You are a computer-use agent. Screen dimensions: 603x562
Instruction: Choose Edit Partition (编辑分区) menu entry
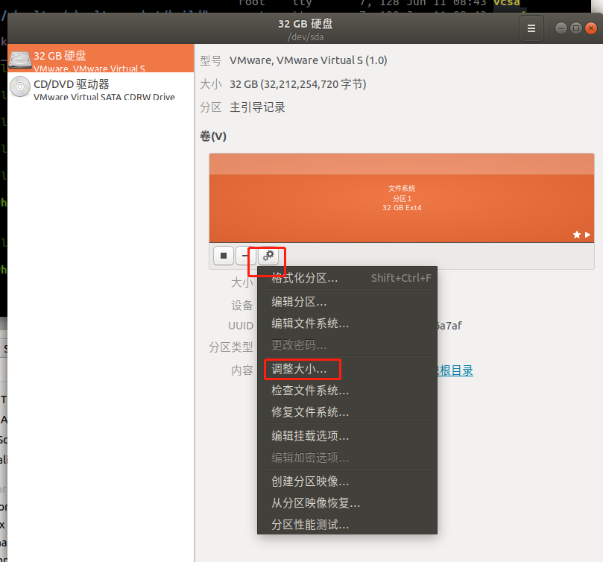pos(347,302)
